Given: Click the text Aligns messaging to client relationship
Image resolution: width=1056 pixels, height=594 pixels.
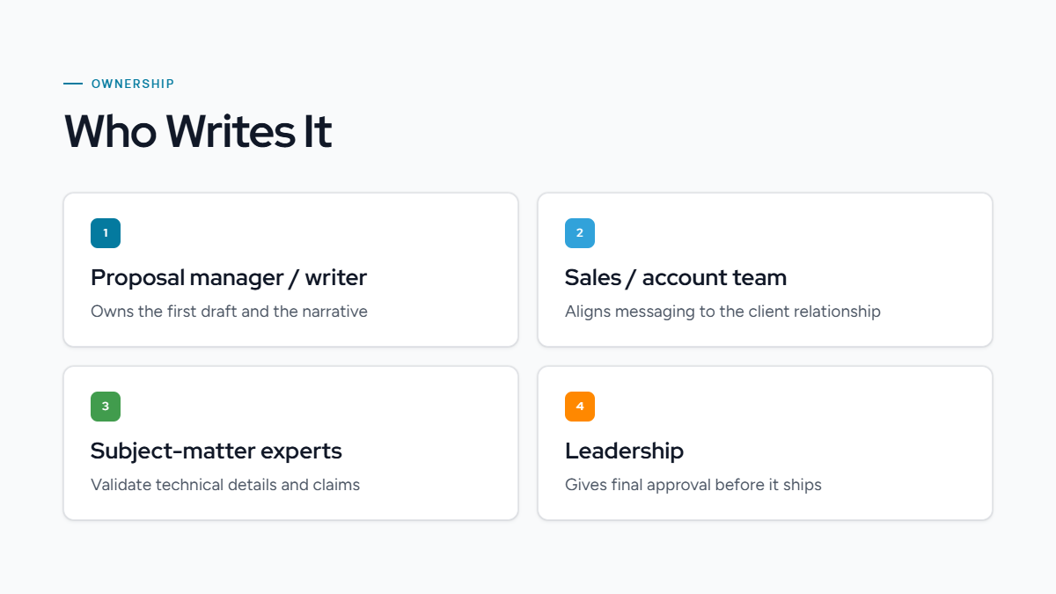Looking at the screenshot, I should (722, 312).
